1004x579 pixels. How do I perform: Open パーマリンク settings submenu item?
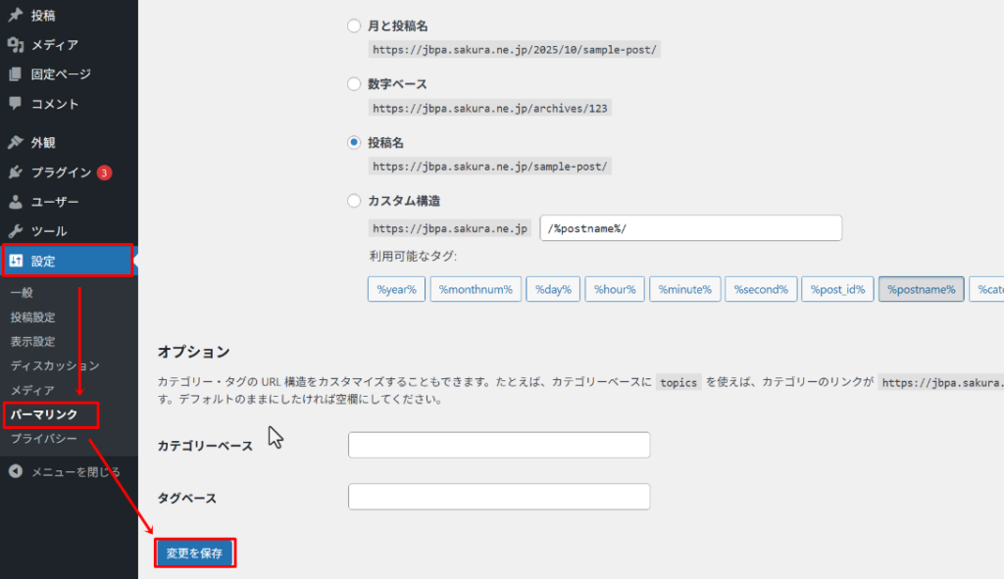tap(44, 415)
